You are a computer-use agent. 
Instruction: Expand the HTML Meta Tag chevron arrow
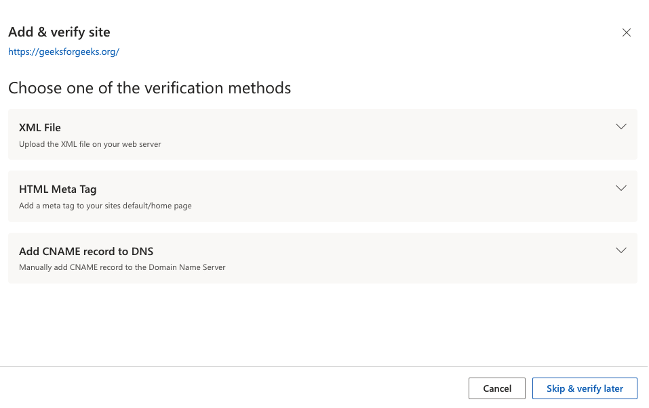pos(621,188)
